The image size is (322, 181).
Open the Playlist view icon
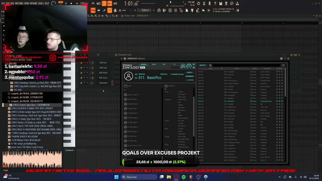click(x=159, y=10)
